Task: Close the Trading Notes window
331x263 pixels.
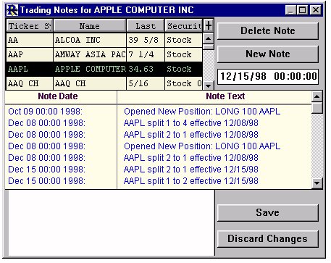Action: click(x=316, y=10)
